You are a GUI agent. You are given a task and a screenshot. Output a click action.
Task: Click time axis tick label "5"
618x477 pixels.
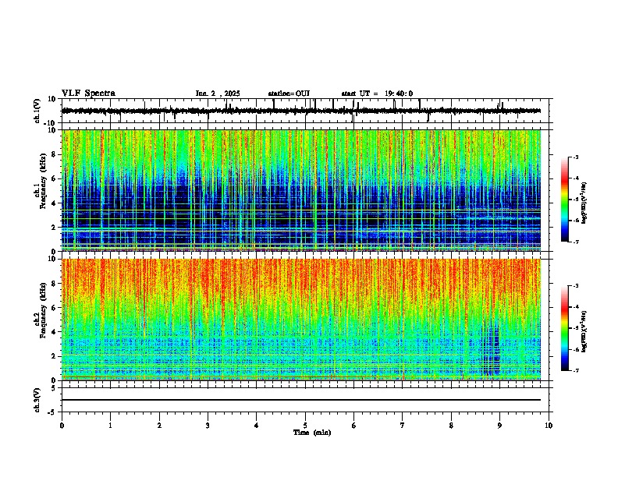[x=305, y=426]
